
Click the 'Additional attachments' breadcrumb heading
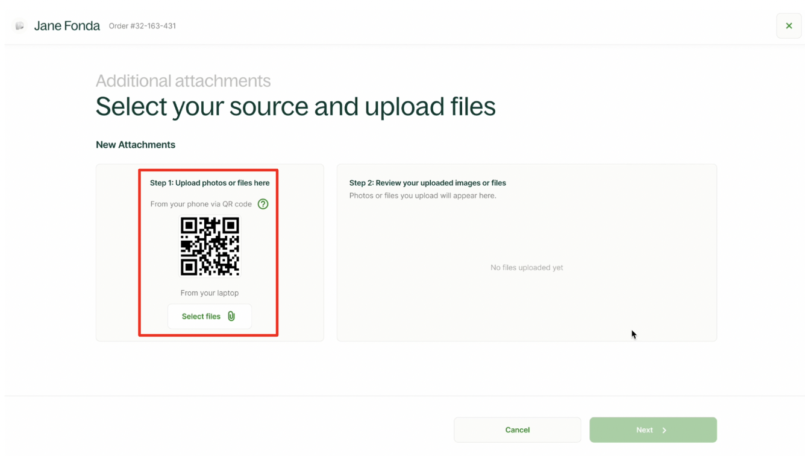click(183, 81)
